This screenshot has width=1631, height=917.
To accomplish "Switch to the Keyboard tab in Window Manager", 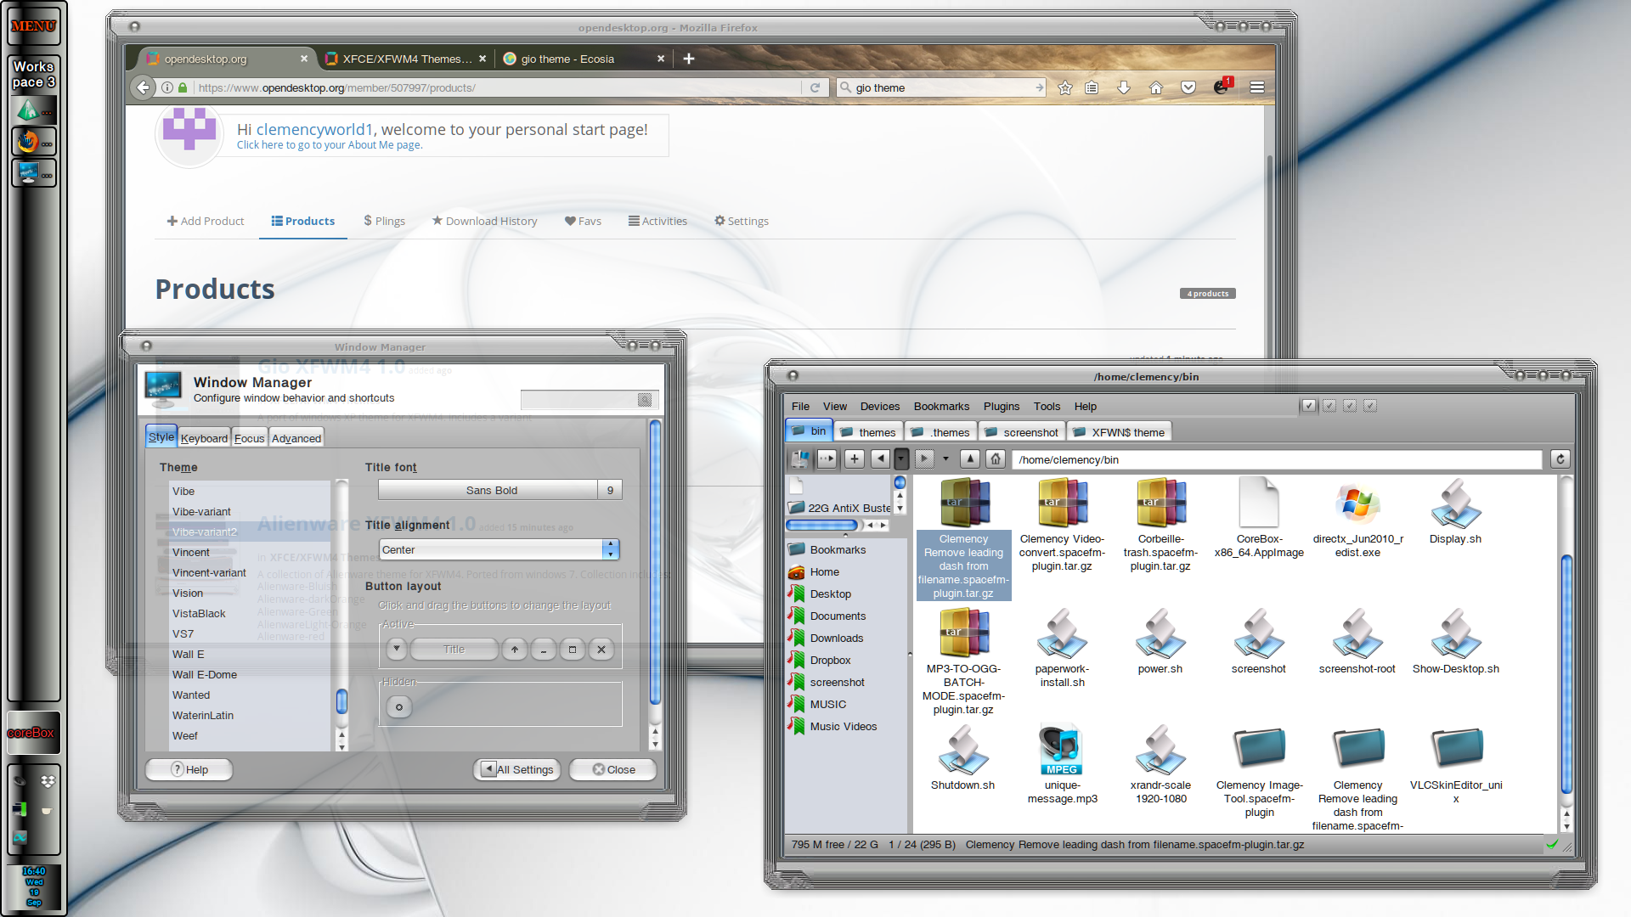I will (x=204, y=438).
